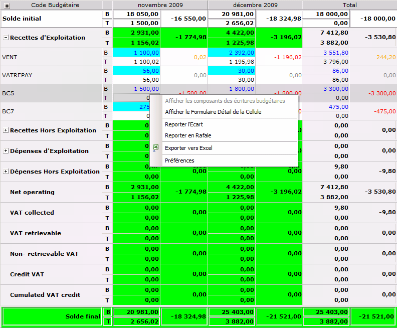Select Reporter en Rafale menu entry
397x328 pixels.
(188, 135)
